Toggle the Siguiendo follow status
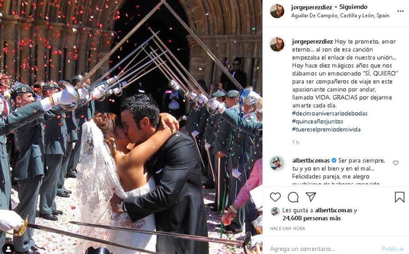409x254 pixels. click(353, 7)
